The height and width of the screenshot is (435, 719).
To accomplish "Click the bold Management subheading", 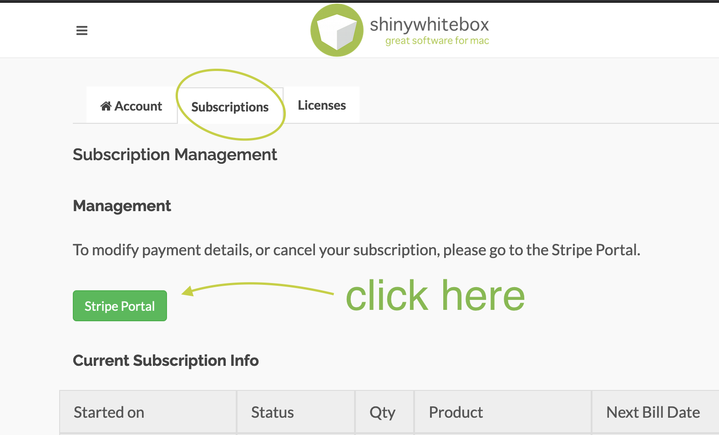I will (x=122, y=206).
